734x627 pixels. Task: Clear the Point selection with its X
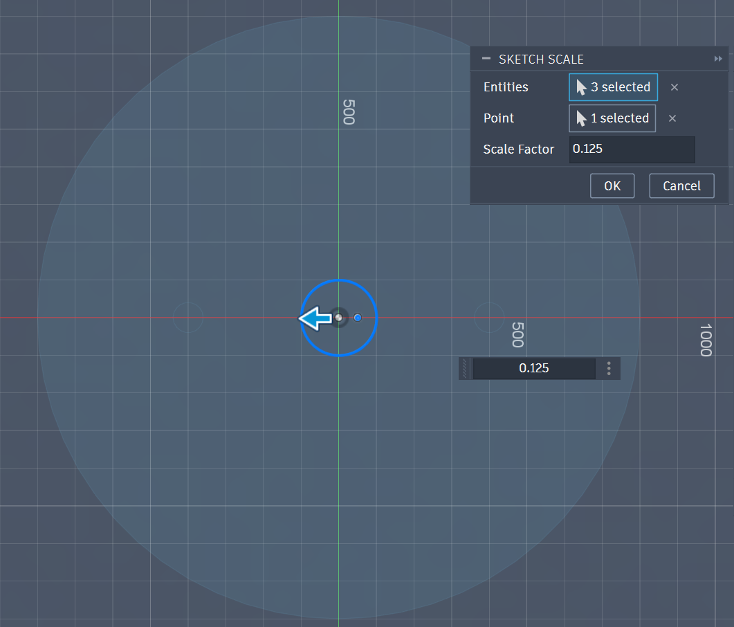(672, 118)
